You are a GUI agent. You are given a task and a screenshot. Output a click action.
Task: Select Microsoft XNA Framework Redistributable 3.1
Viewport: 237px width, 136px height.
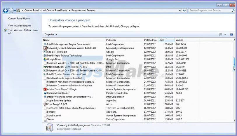(121, 82)
